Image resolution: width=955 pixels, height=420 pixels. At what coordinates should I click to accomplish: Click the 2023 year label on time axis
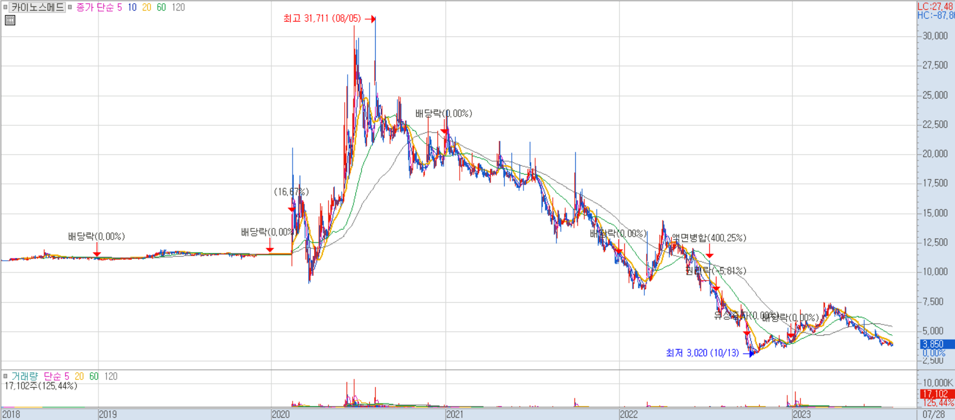click(x=801, y=414)
